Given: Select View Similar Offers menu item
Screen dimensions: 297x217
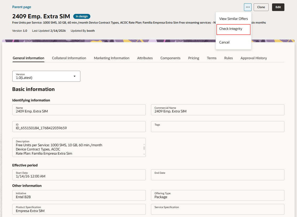Looking at the screenshot, I should click(x=233, y=19).
